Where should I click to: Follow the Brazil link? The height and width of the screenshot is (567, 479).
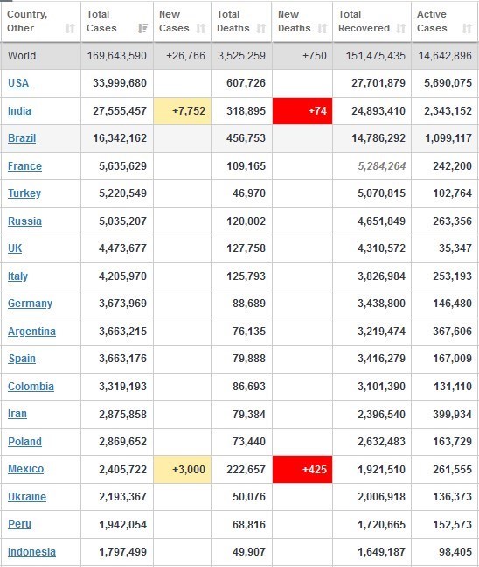(22, 138)
